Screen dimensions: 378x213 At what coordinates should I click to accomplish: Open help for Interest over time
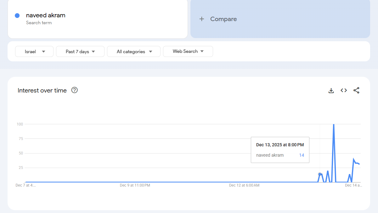pyautogui.click(x=75, y=90)
